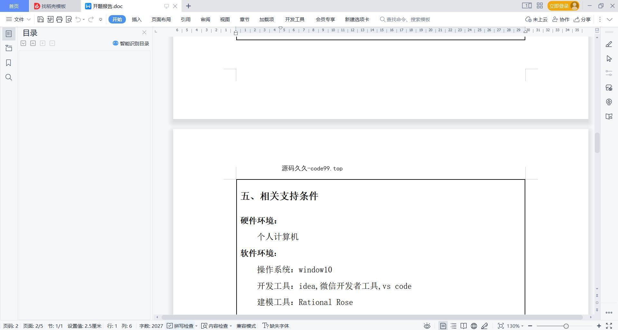Open the reading book icon in the right sidebar
This screenshot has width=618, height=330.
coord(609,116)
